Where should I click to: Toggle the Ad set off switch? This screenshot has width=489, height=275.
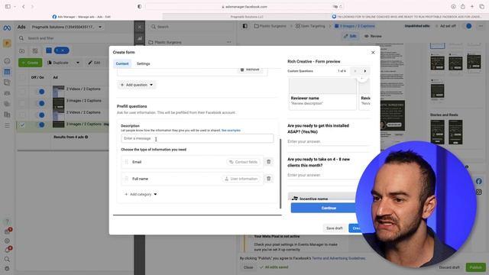click(x=468, y=26)
